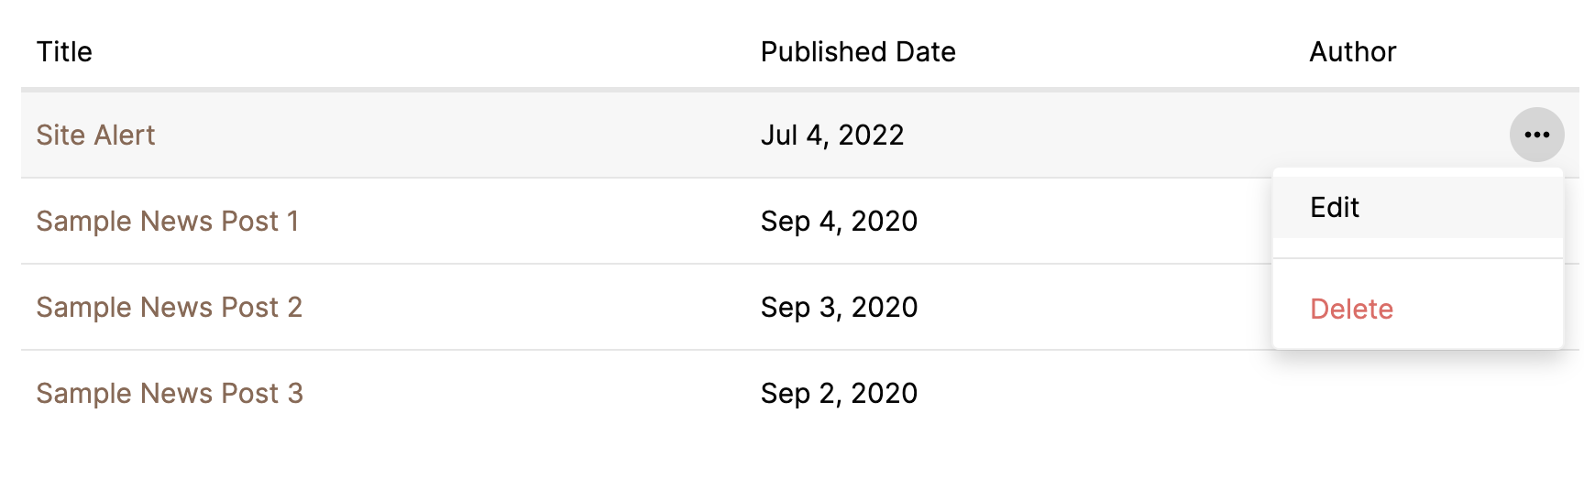
Task: Click the Sample News Post 2 title
Action: point(169,308)
